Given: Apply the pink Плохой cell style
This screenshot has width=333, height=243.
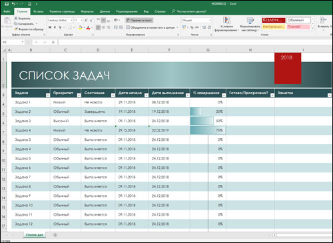Looking at the screenshot, I should click(x=298, y=27).
